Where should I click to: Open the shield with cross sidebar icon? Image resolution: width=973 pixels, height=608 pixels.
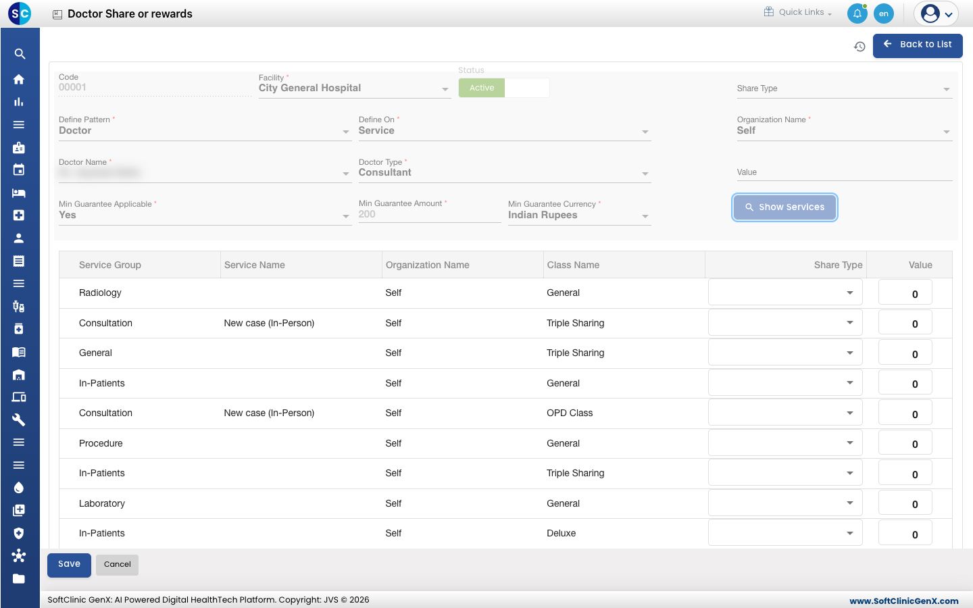pos(19,533)
